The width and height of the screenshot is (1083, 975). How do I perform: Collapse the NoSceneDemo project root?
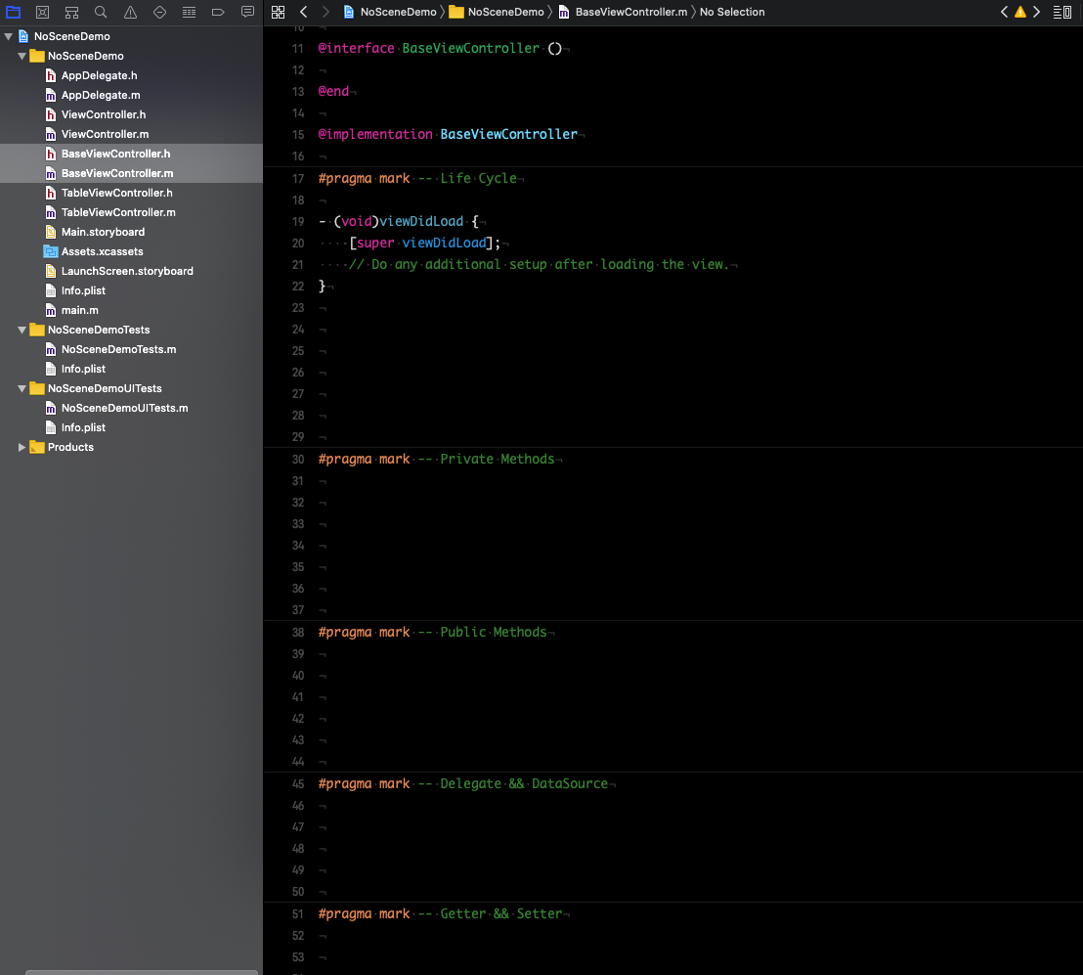click(x=8, y=36)
